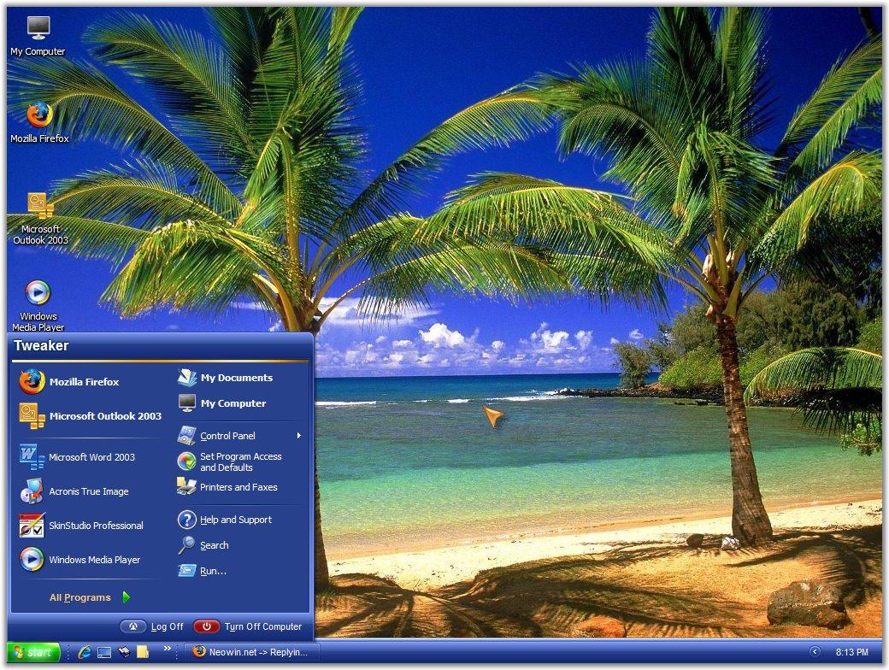The width and height of the screenshot is (889, 670).
Task: Expand Control Panel submenu arrow
Action: point(299,435)
